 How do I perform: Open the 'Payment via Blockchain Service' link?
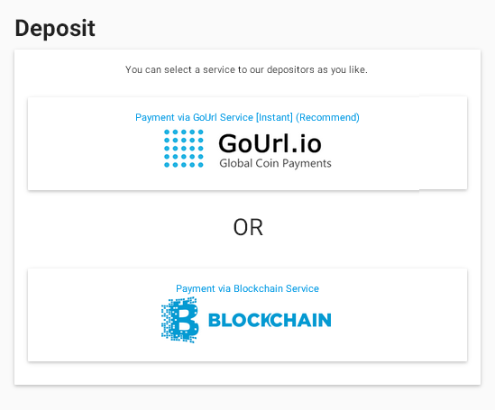247,288
